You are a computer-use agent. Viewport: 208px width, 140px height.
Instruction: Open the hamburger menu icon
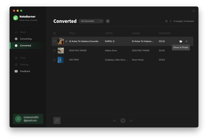tap(193, 11)
